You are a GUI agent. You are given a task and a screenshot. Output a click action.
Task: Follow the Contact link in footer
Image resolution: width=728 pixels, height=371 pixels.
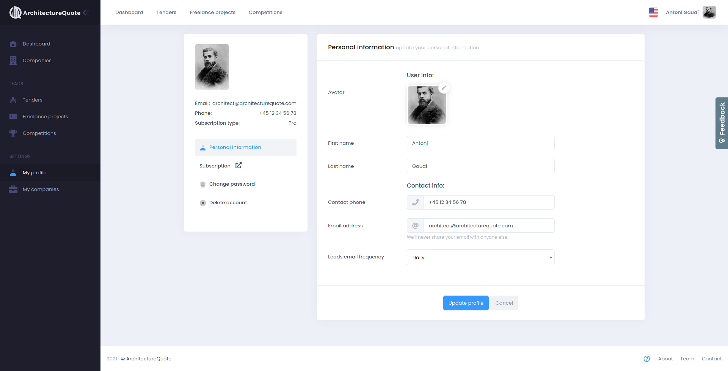[711, 359]
